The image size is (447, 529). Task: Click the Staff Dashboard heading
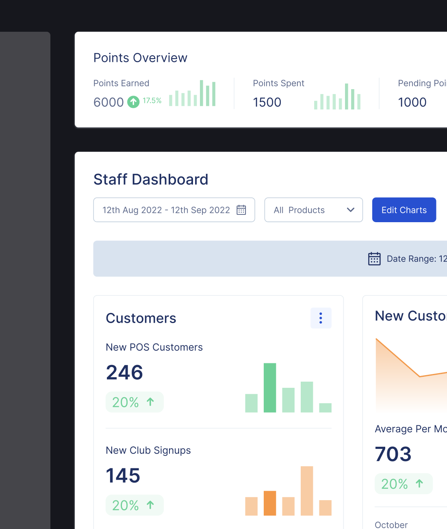(x=151, y=179)
